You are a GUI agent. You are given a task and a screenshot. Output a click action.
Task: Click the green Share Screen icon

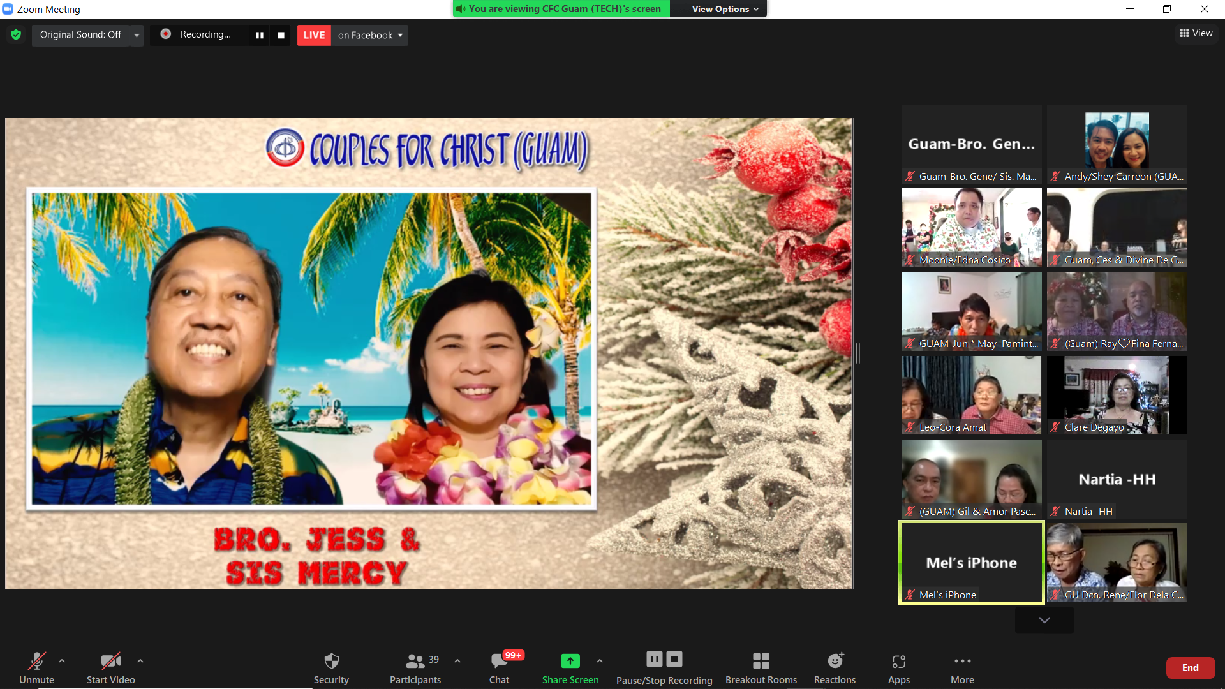pos(570,661)
